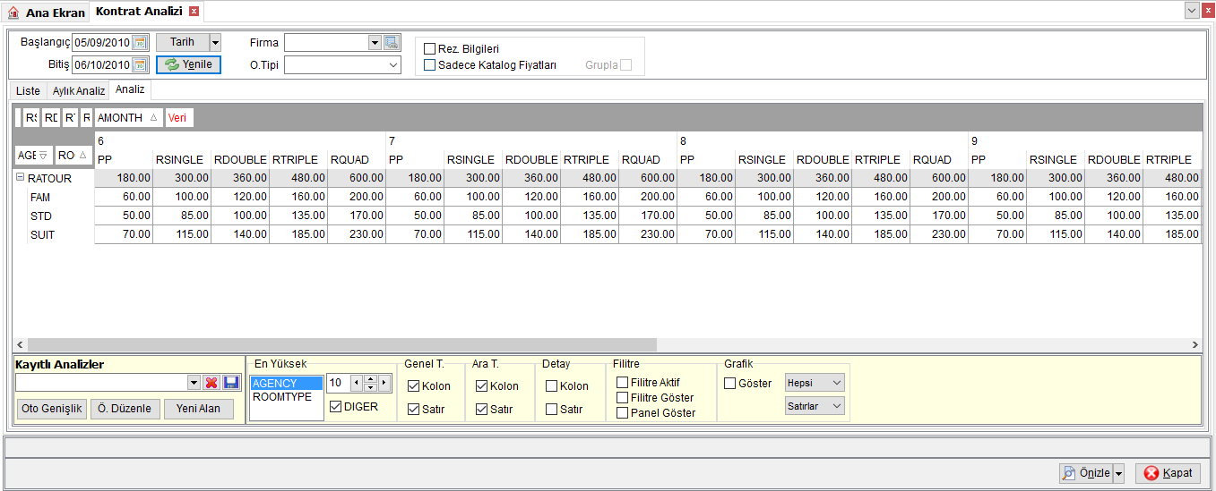
Task: Click the SUIT RQUAD value 230.00 under month 6
Action: click(357, 234)
